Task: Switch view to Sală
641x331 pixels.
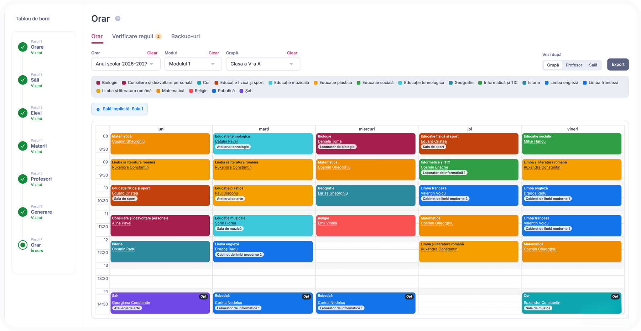Action: click(x=593, y=65)
